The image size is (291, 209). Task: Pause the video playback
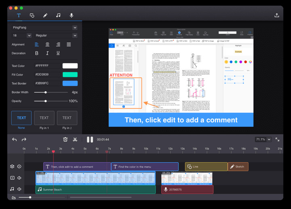click(x=90, y=140)
